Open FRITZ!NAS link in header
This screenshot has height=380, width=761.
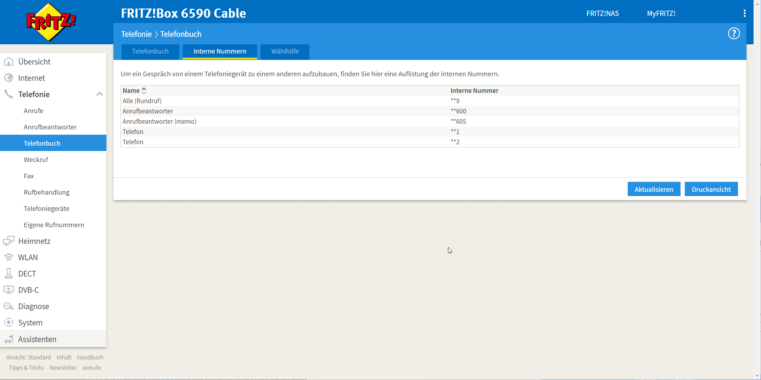603,13
